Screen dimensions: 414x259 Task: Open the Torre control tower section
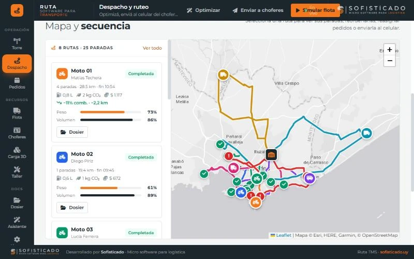pos(17,44)
